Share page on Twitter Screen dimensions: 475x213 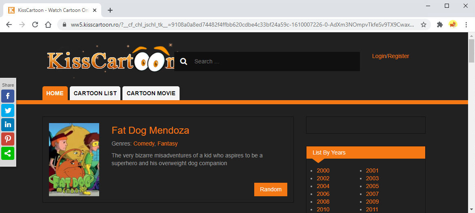[8, 110]
